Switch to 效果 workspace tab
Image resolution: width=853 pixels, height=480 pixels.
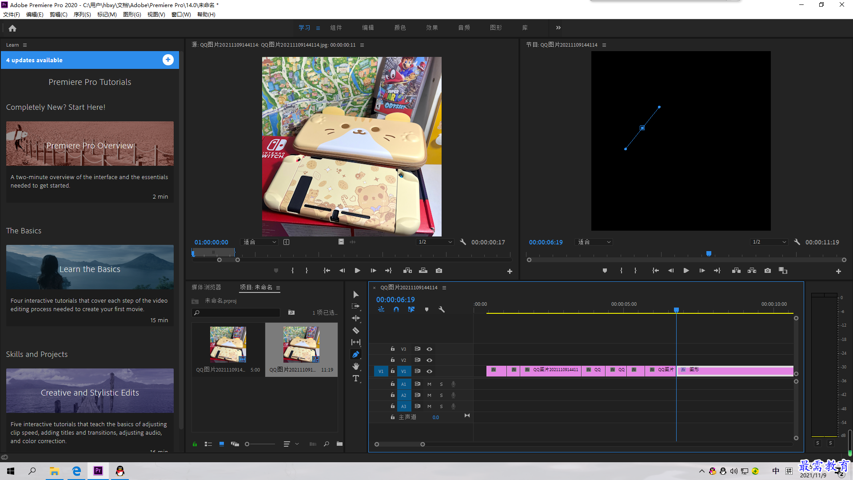(432, 28)
